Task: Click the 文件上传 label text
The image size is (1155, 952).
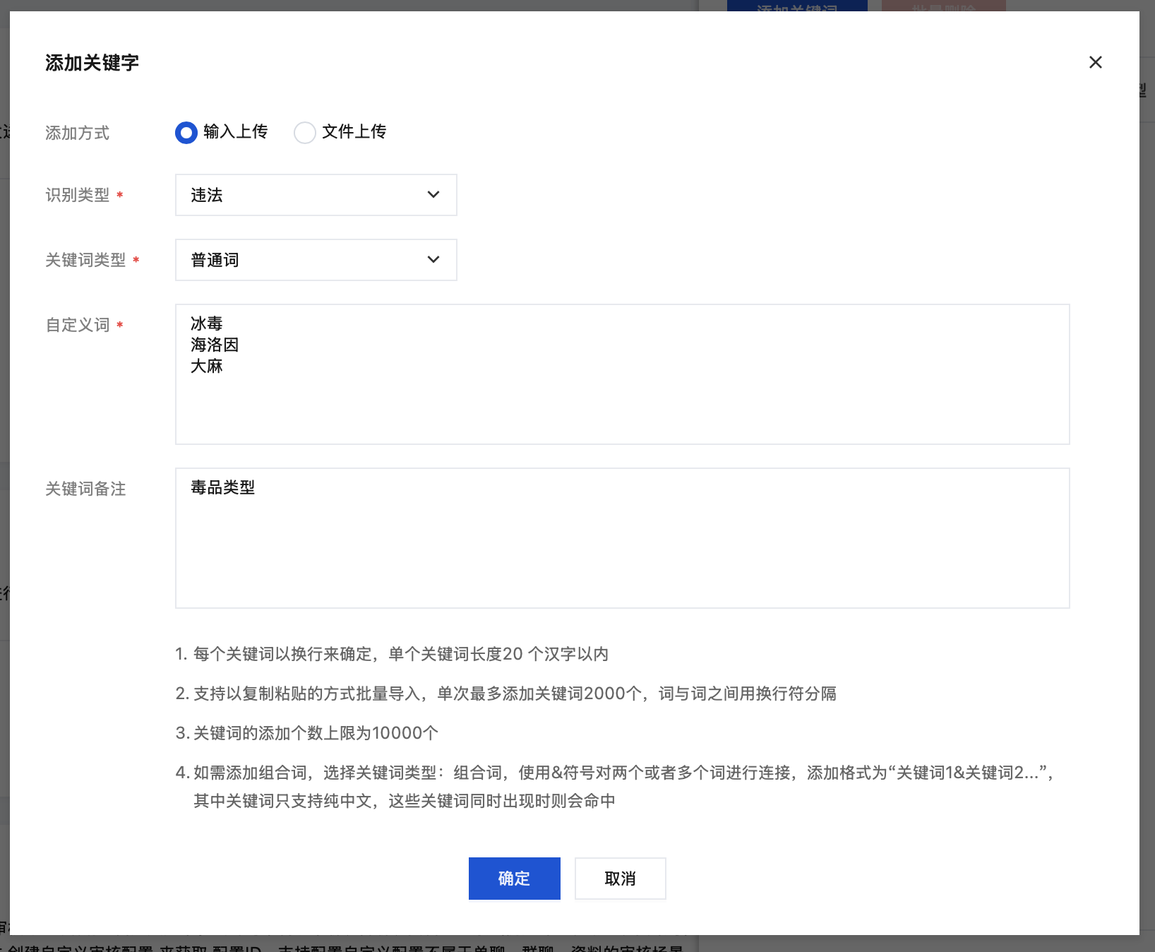Action: [x=354, y=131]
